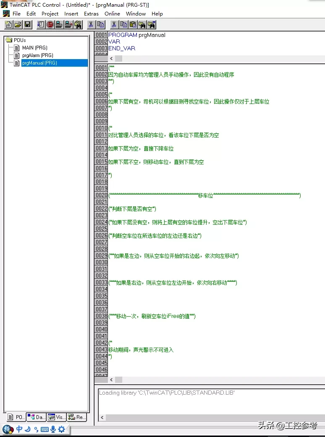Screen dimensions: 325x437
Task: Open the IME settings gear icon
Action: [62, 429]
